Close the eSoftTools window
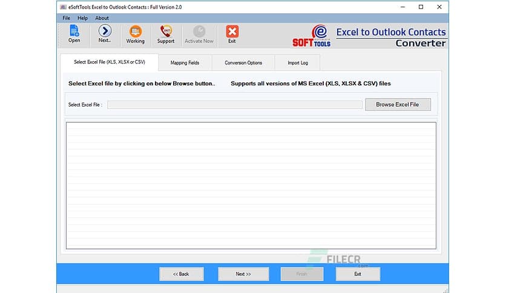The height and width of the screenshot is (293, 506). pos(439,7)
